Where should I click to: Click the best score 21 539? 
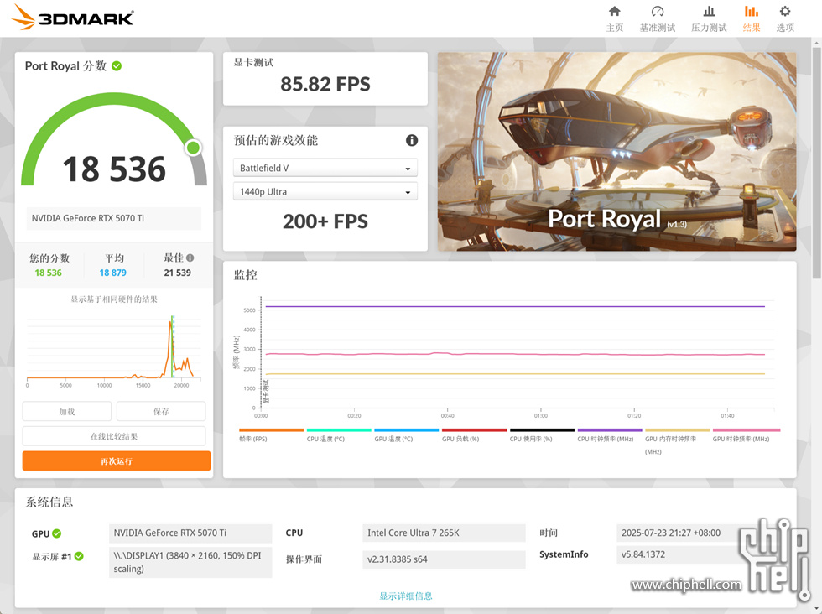177,273
